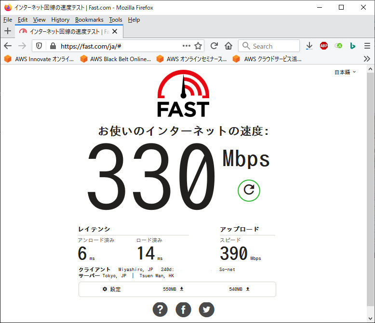The width and height of the screenshot is (375, 323).
Task: Click the home page icon
Action: tap(228, 46)
